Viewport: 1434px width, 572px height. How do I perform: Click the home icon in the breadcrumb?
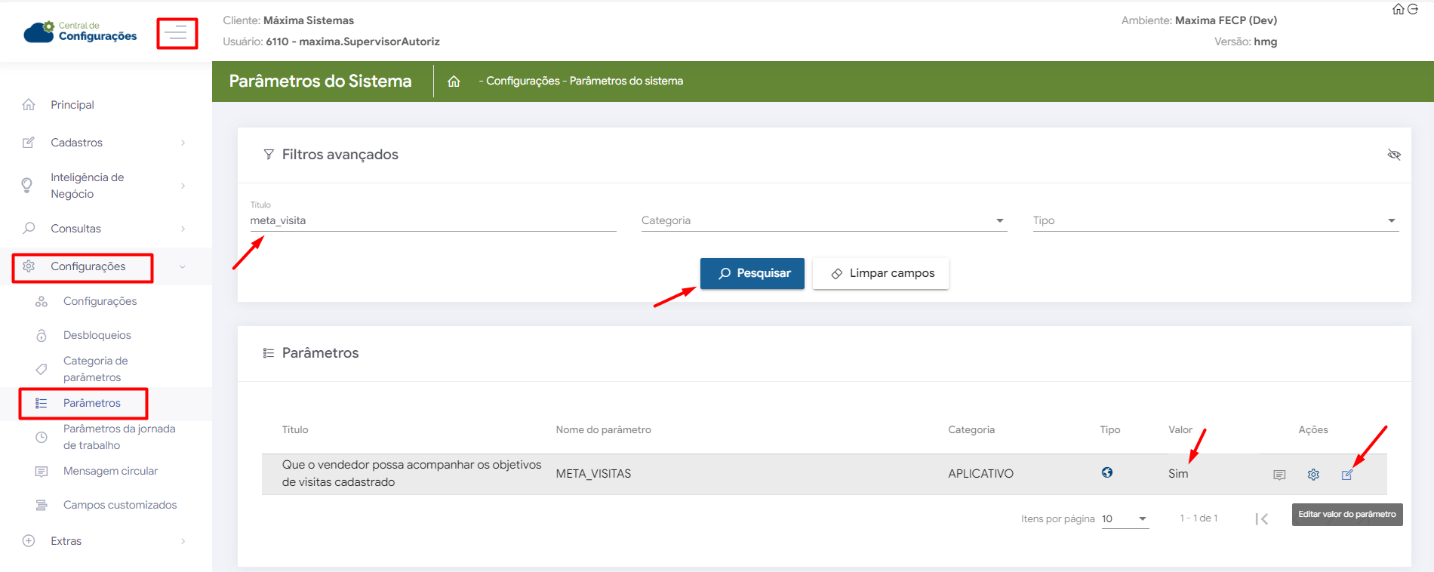454,81
